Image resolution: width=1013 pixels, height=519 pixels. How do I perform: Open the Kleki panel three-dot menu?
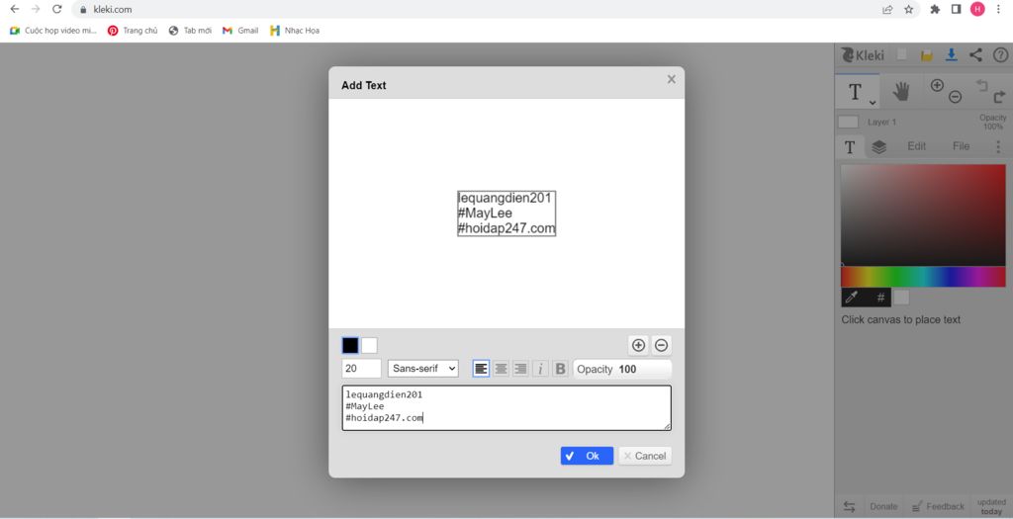(x=998, y=146)
